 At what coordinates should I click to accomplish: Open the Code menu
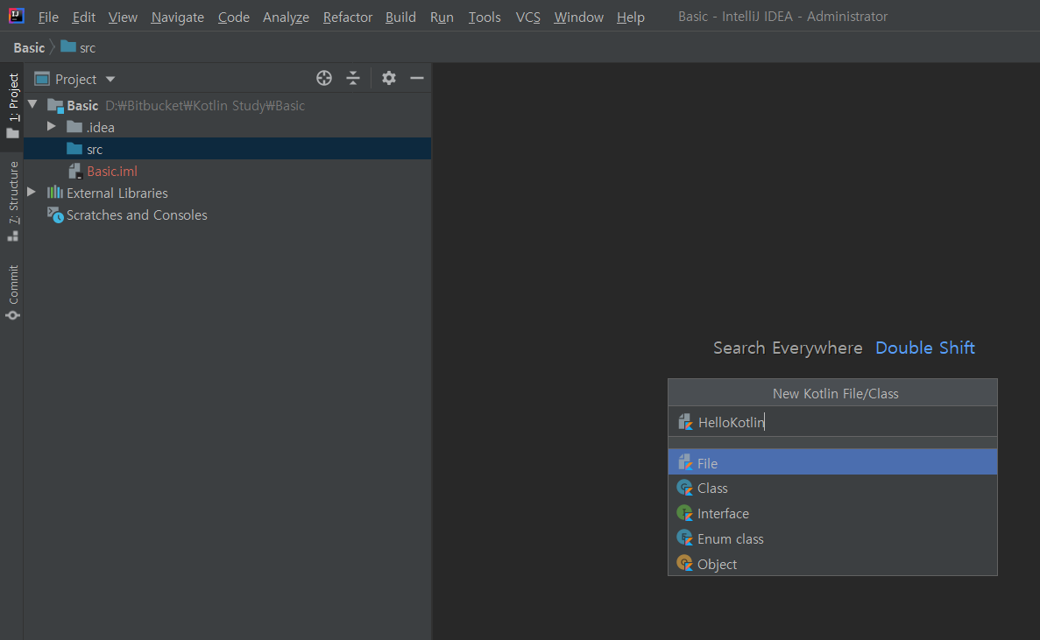(x=233, y=18)
